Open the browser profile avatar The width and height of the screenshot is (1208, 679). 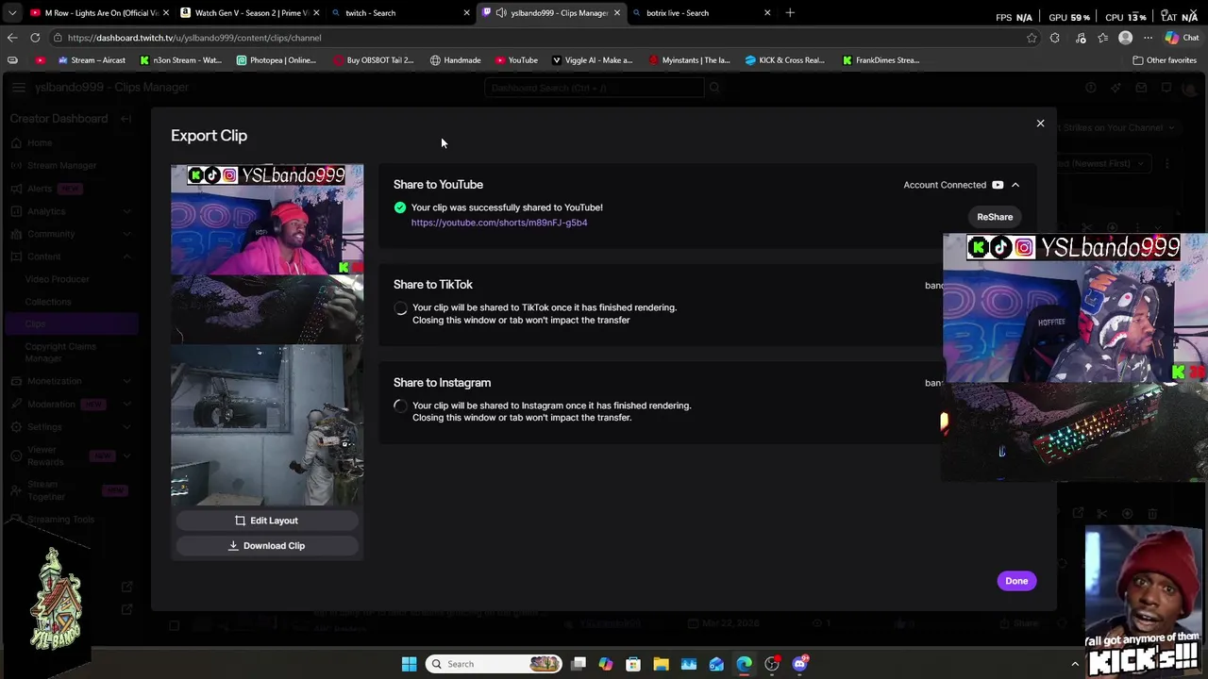(x=1125, y=38)
